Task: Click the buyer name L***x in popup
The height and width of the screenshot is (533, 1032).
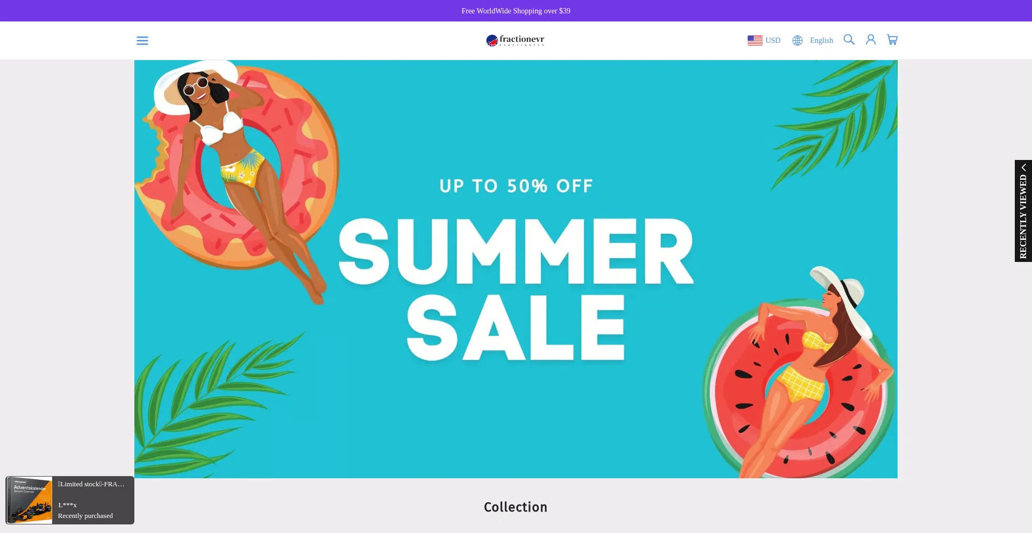Action: coord(68,505)
